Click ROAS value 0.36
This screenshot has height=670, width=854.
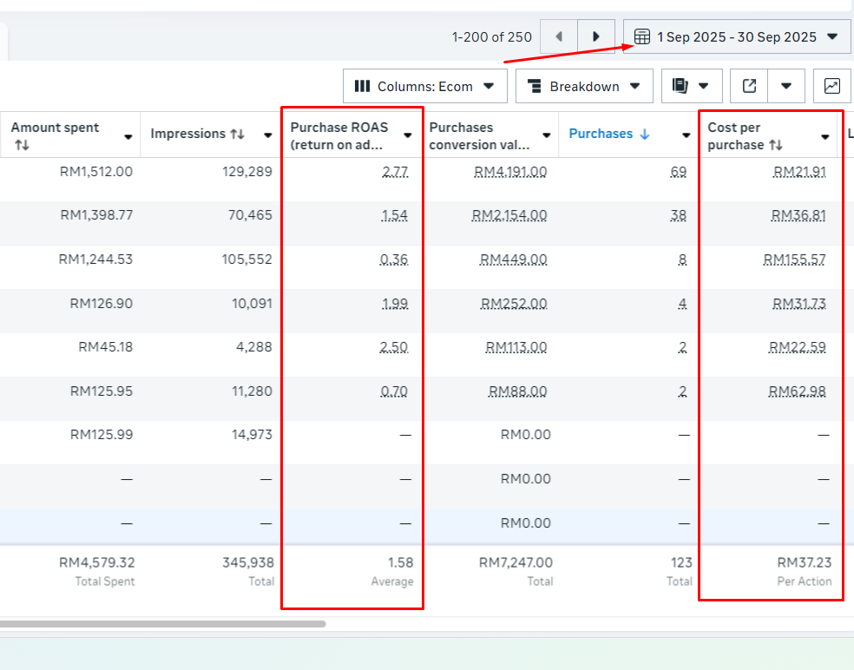tap(394, 259)
